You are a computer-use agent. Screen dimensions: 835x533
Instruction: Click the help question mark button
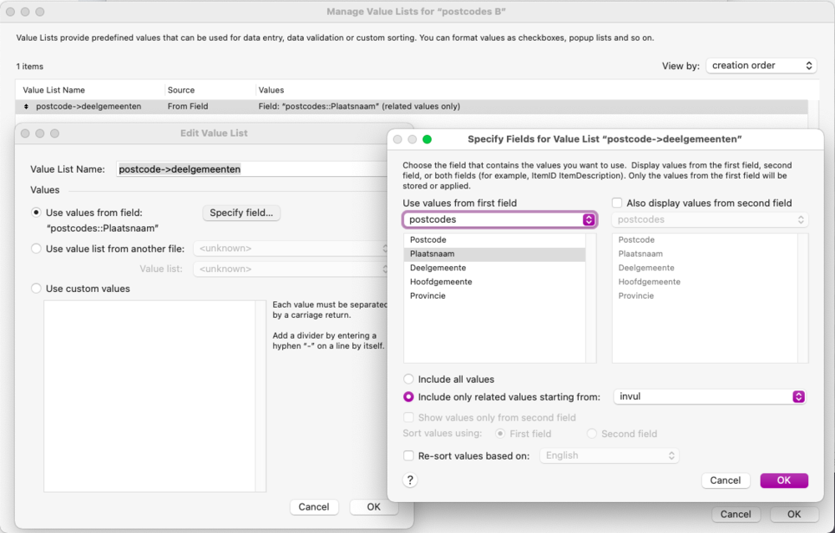click(410, 480)
